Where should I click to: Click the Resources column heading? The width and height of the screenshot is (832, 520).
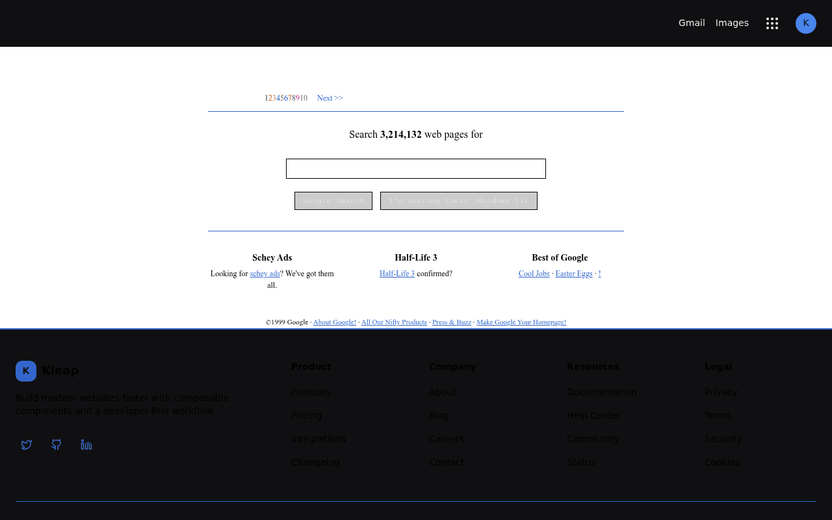coord(593,367)
